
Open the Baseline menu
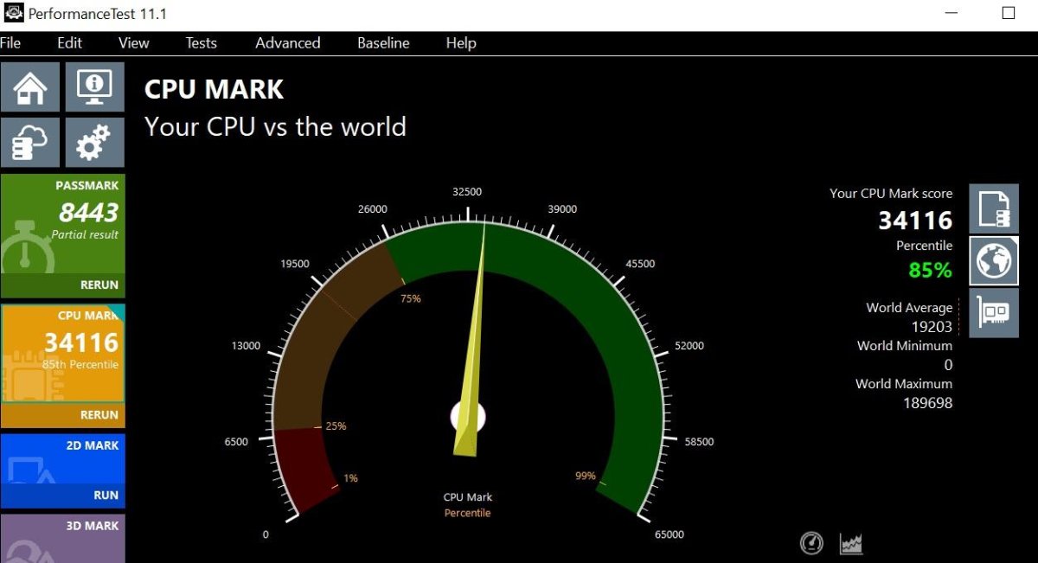pos(383,42)
